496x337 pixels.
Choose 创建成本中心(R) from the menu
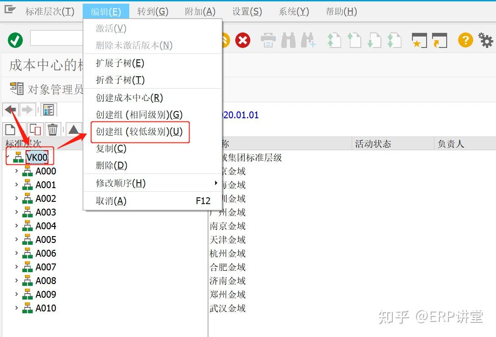(x=129, y=98)
